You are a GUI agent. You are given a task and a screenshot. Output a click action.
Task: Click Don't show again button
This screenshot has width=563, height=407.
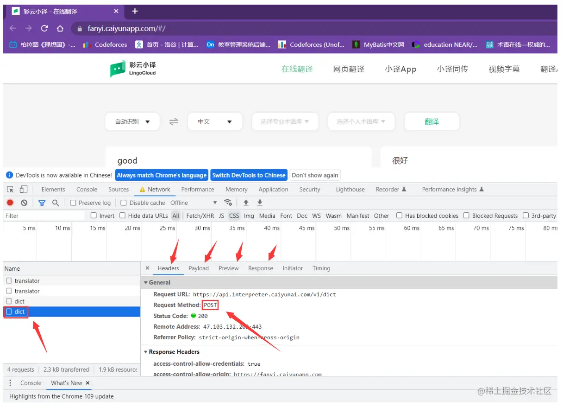[315, 175]
